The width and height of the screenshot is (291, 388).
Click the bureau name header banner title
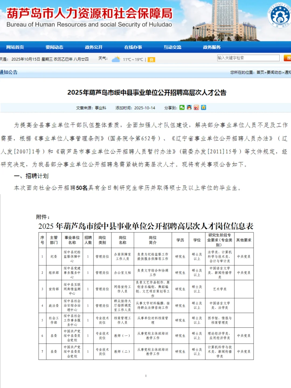point(89,14)
